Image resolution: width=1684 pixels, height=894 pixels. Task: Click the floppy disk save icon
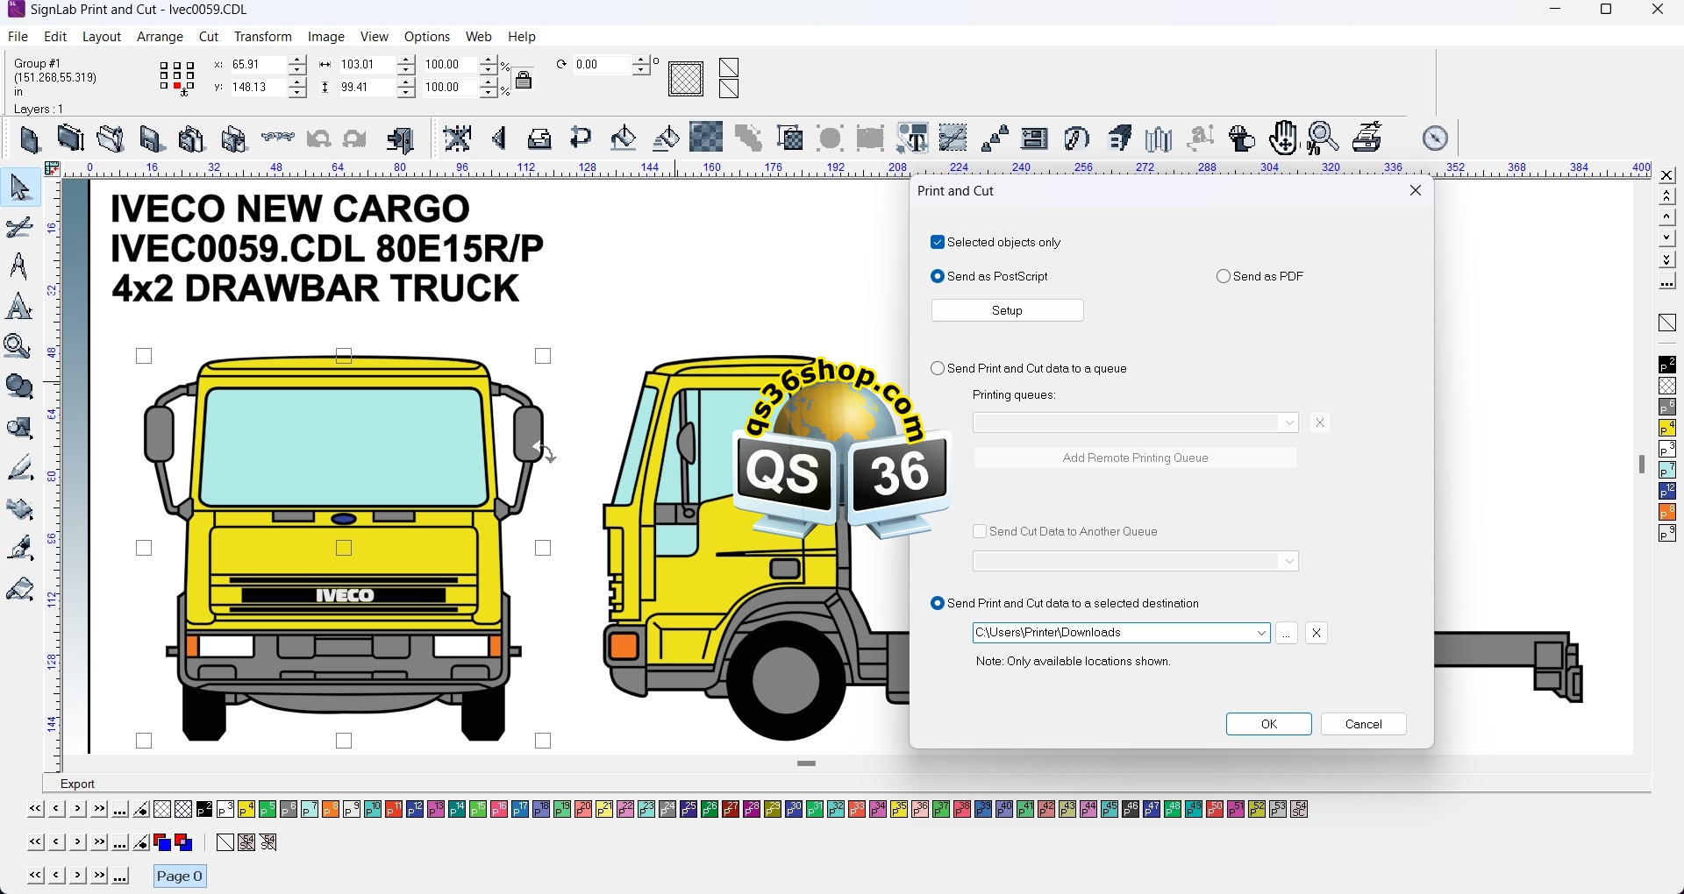point(152,139)
